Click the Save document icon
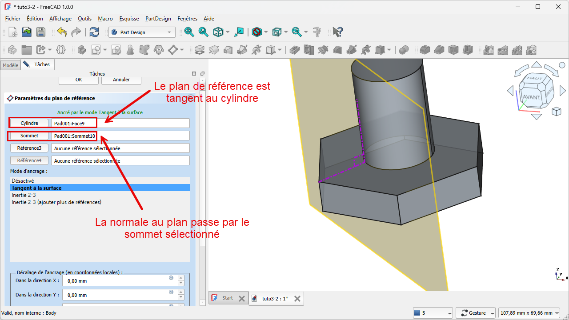The width and height of the screenshot is (569, 320). pos(40,32)
